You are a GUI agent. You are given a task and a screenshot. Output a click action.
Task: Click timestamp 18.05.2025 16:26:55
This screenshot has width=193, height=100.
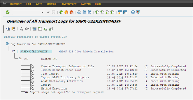pyautogui.click(x=122, y=85)
